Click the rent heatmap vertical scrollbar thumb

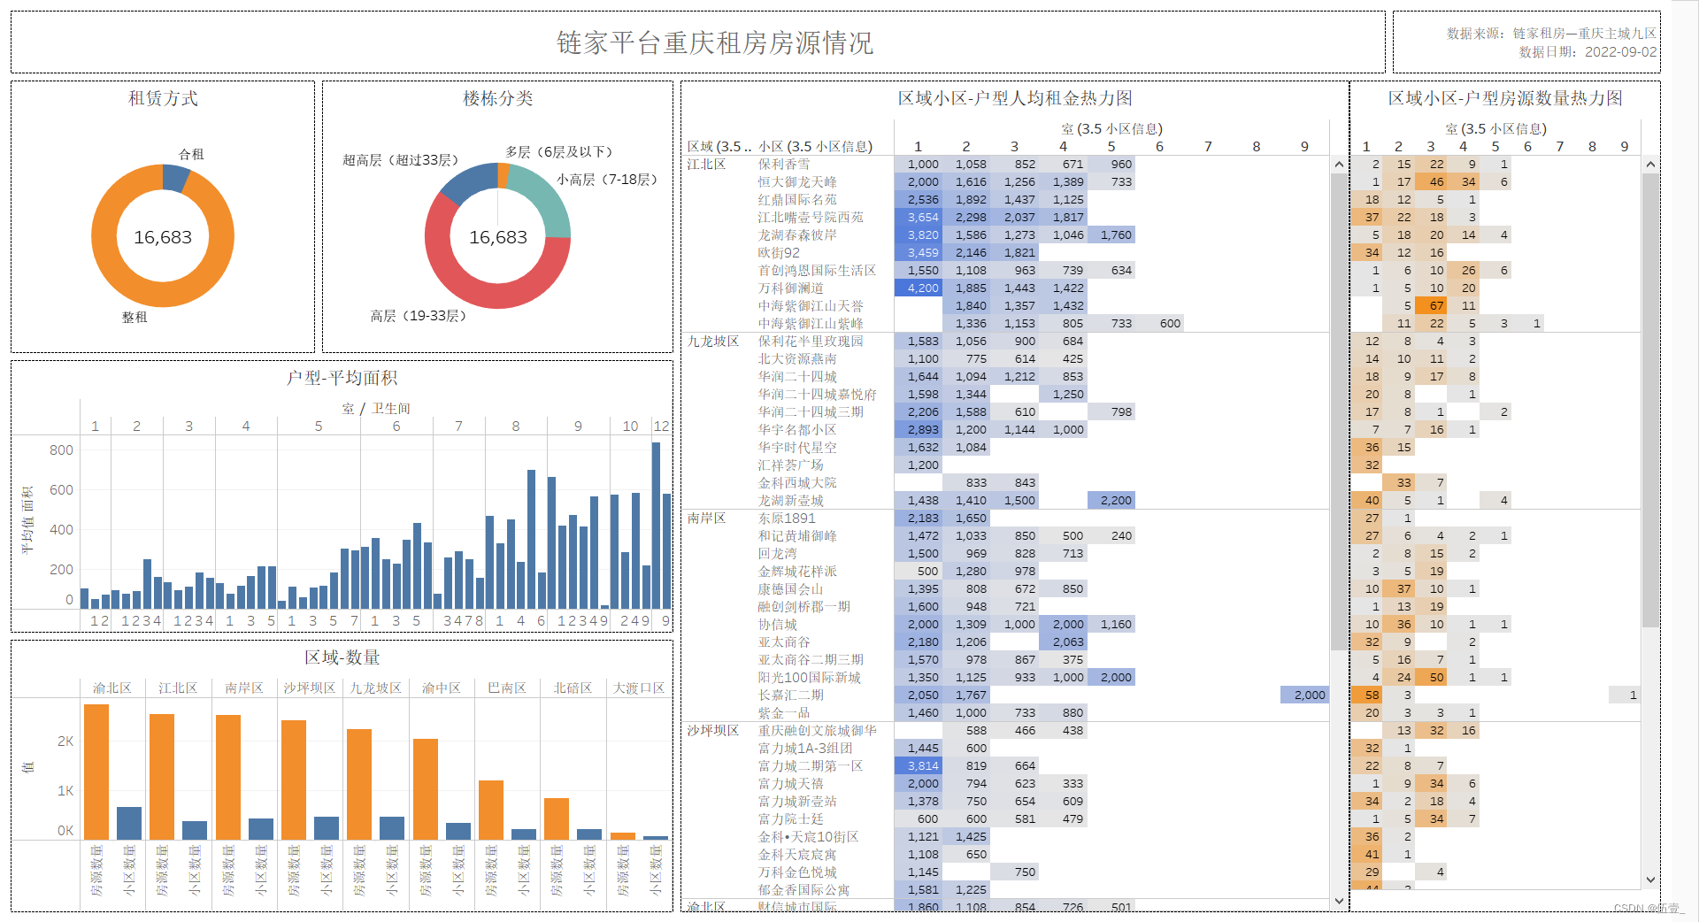point(1339,411)
